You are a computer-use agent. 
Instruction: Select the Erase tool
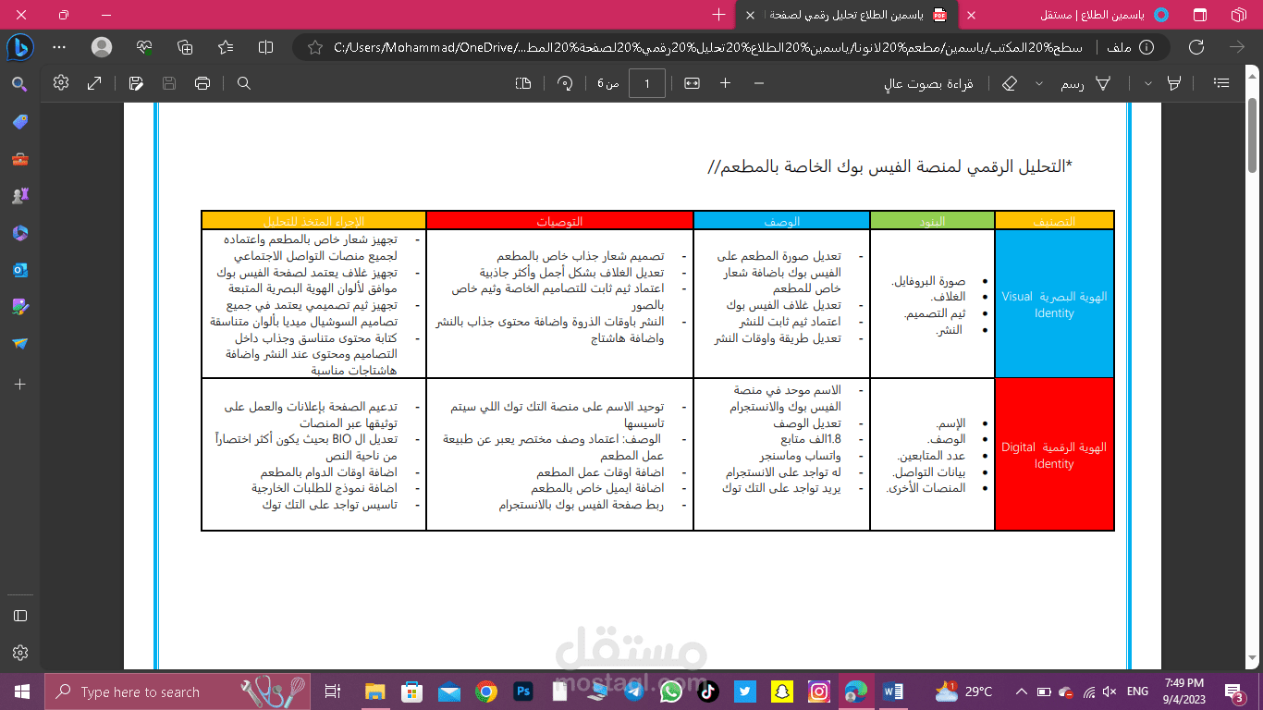coord(1009,83)
